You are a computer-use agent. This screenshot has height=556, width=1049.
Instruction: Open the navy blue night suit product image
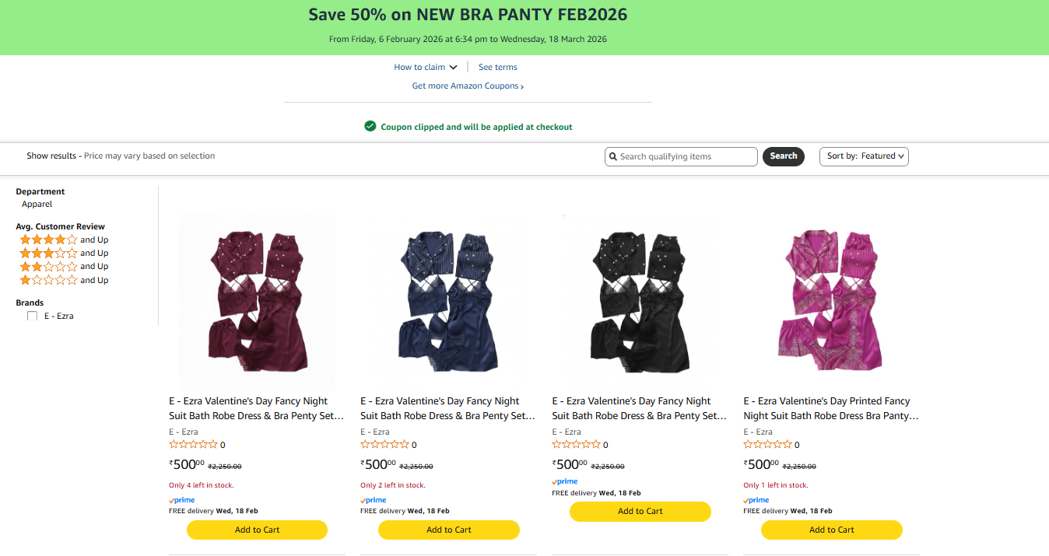(x=449, y=301)
